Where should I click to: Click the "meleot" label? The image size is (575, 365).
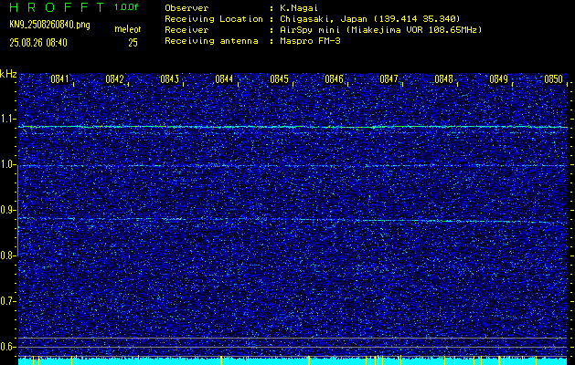click(127, 29)
